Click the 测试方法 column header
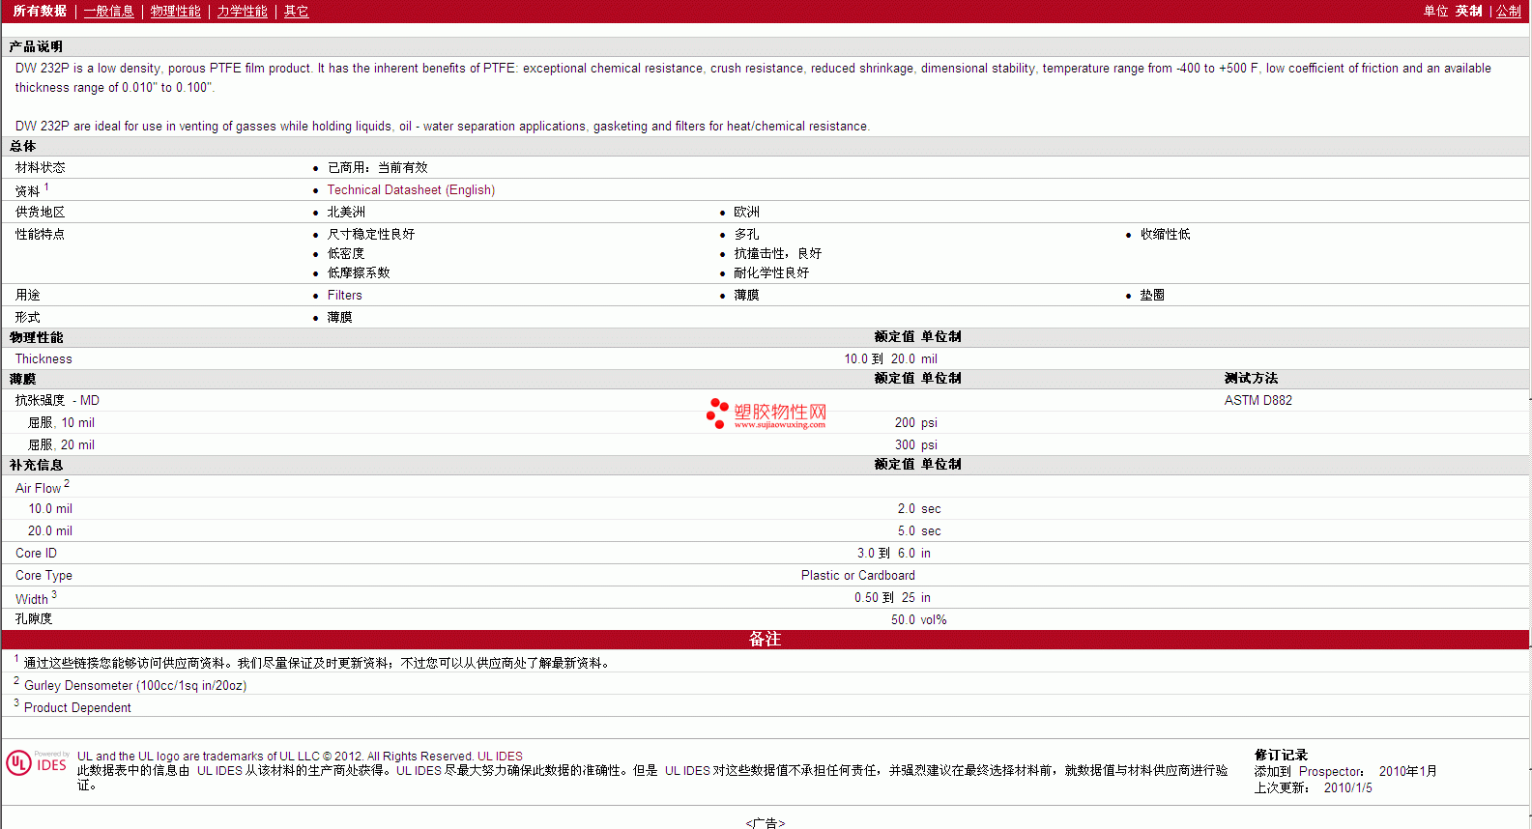This screenshot has height=829, width=1532. pos(1251,379)
